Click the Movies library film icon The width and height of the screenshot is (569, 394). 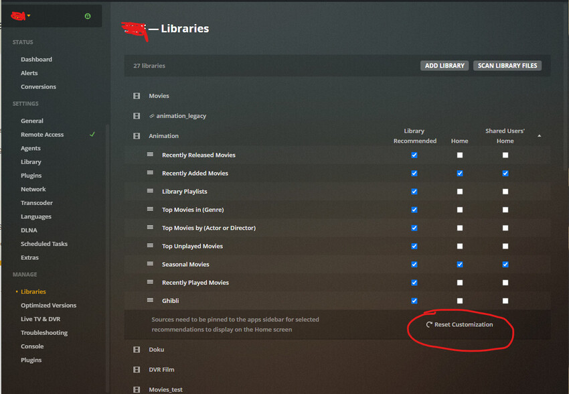[137, 96]
